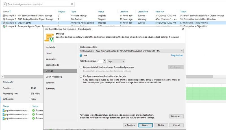Click the object name search field
The image size is (226, 130).
[39, 4]
